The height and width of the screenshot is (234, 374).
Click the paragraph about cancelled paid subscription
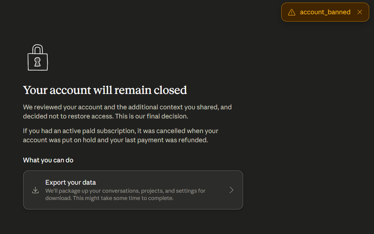tap(121, 136)
